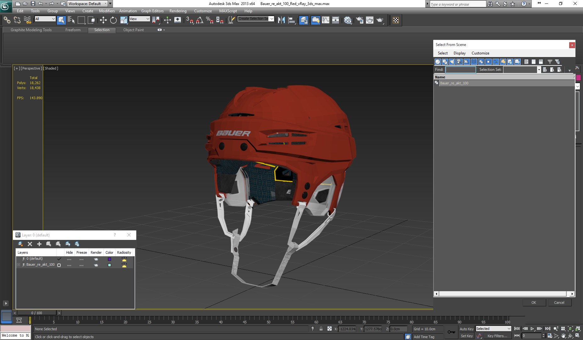Click OK in Select From Scene
Viewport: 583px width, 340px height.
pos(534,303)
